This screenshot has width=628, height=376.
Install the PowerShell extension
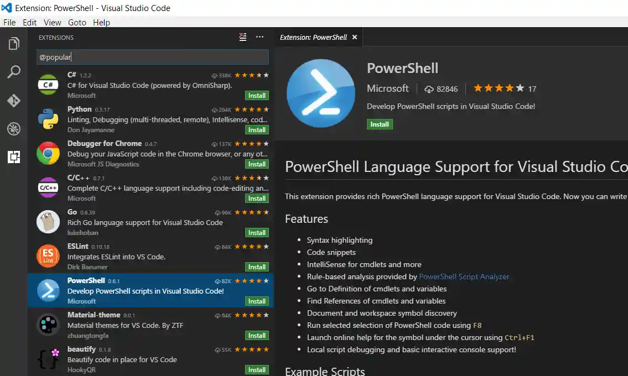point(380,124)
